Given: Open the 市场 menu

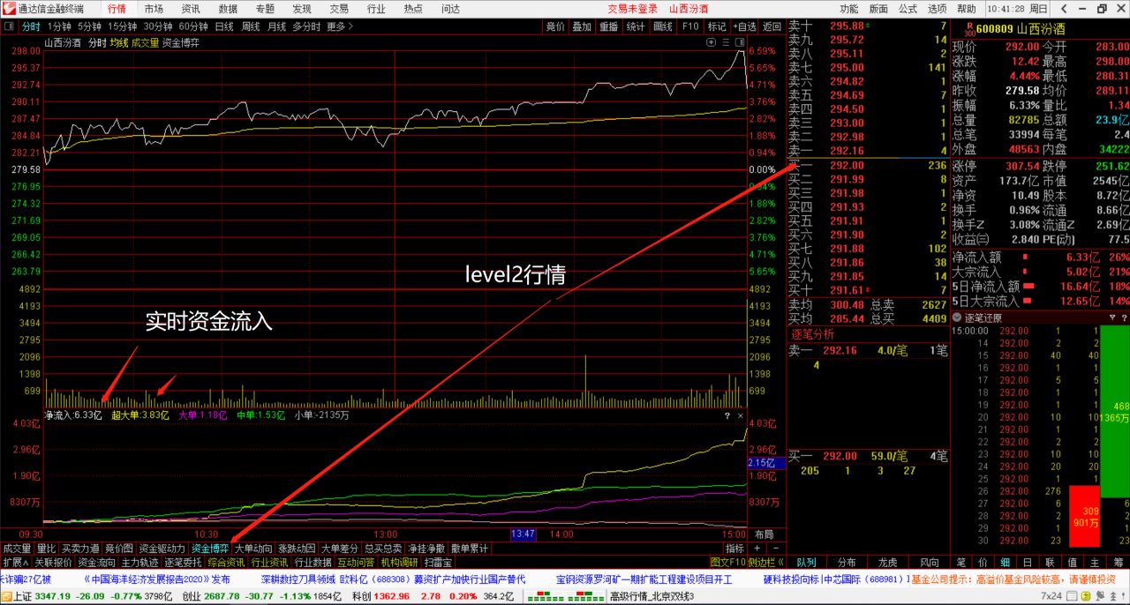Looking at the screenshot, I should point(154,8).
